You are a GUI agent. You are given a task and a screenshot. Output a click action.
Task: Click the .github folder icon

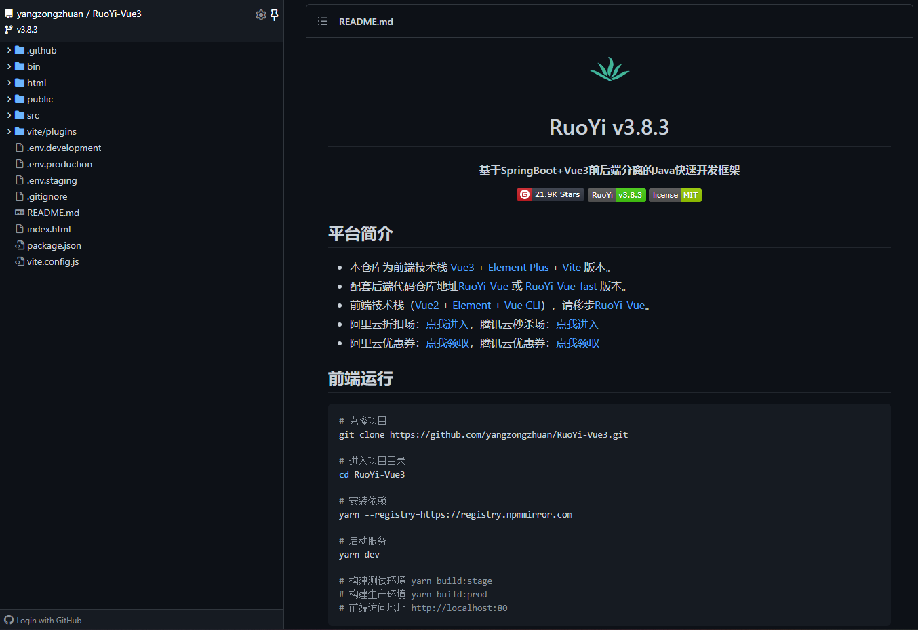point(20,50)
